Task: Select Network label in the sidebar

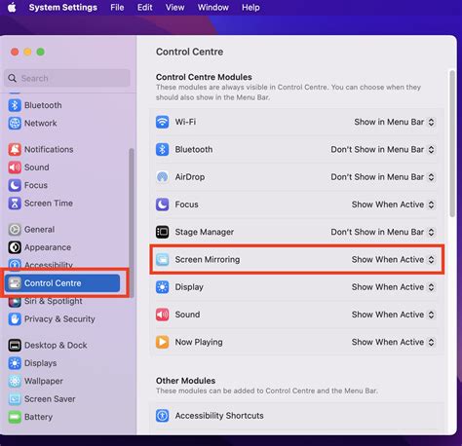Action: (41, 124)
